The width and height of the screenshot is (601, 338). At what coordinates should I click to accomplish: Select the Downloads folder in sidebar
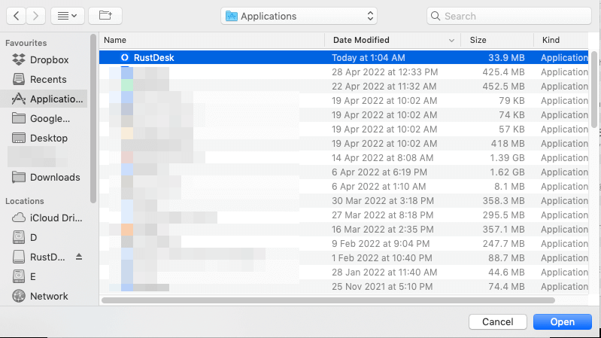pos(54,177)
